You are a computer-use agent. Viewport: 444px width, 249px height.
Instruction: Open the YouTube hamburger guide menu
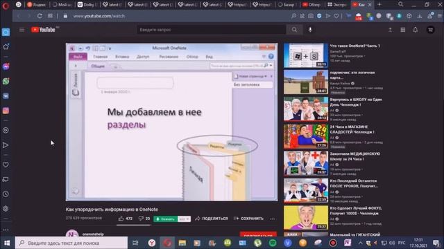(x=22, y=29)
